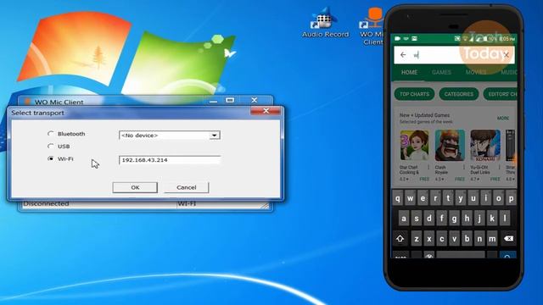Tap the h key on phone keyboard

[x=467, y=219]
